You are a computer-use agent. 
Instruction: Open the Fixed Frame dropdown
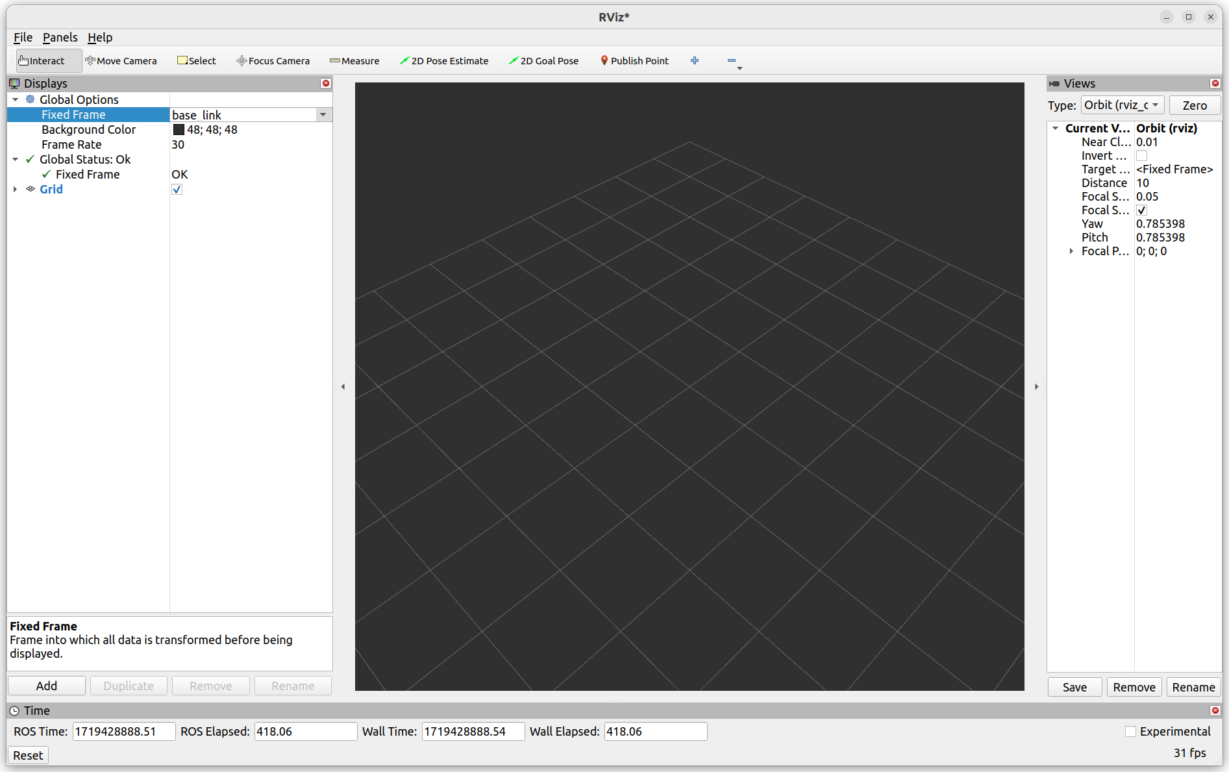point(323,115)
